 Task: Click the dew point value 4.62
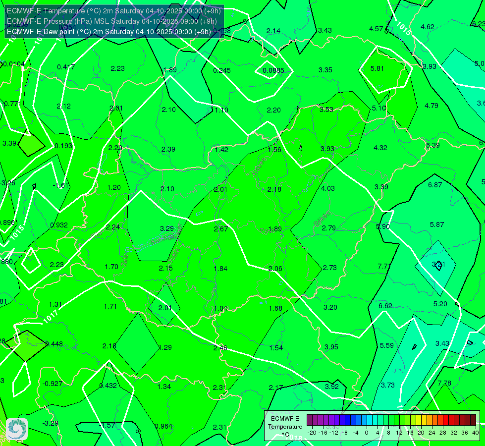(x=428, y=27)
